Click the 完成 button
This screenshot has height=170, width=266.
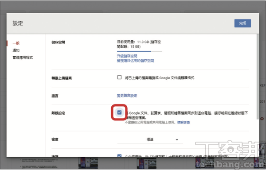click(243, 23)
